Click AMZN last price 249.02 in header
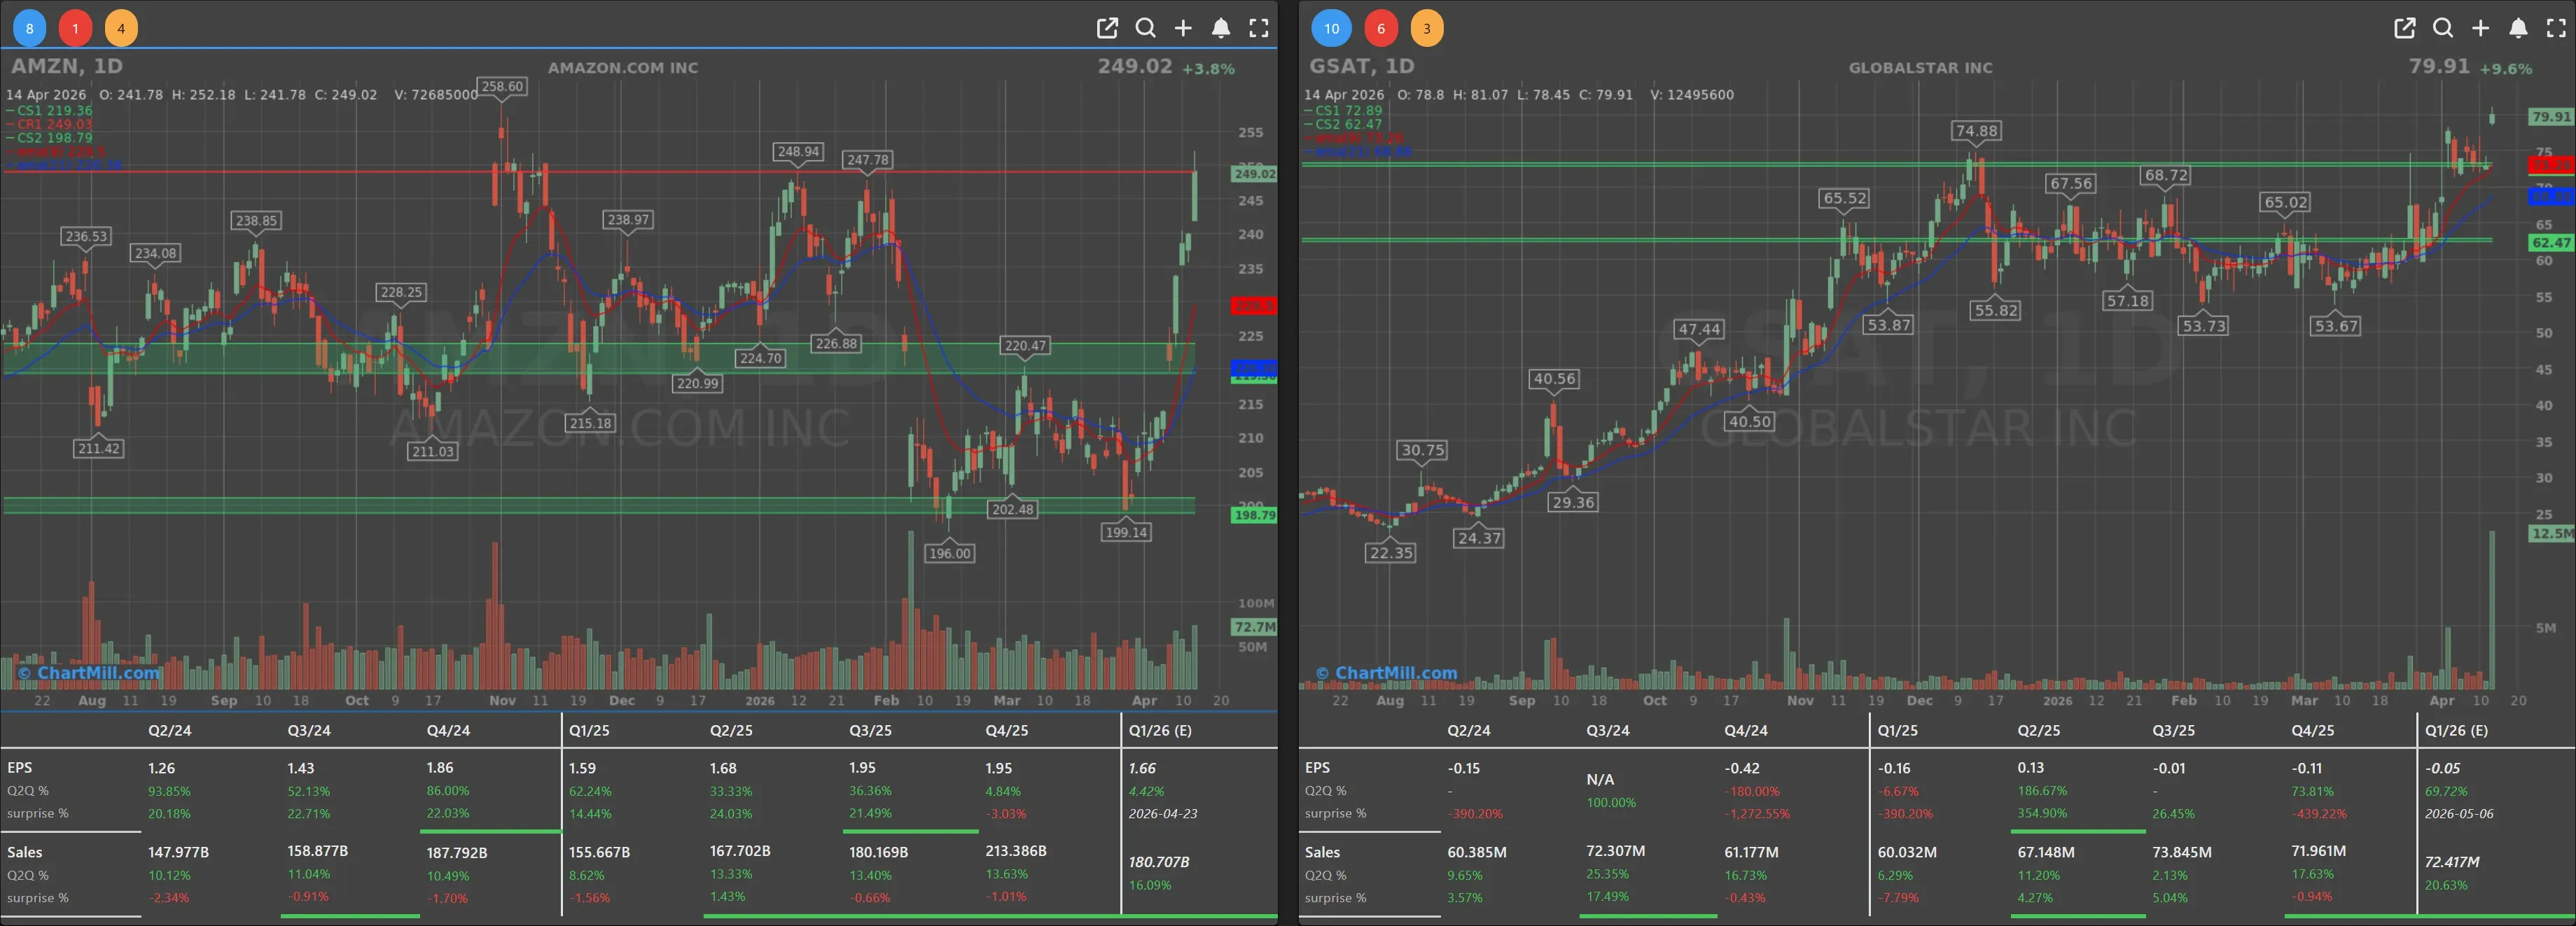 [x=1134, y=66]
